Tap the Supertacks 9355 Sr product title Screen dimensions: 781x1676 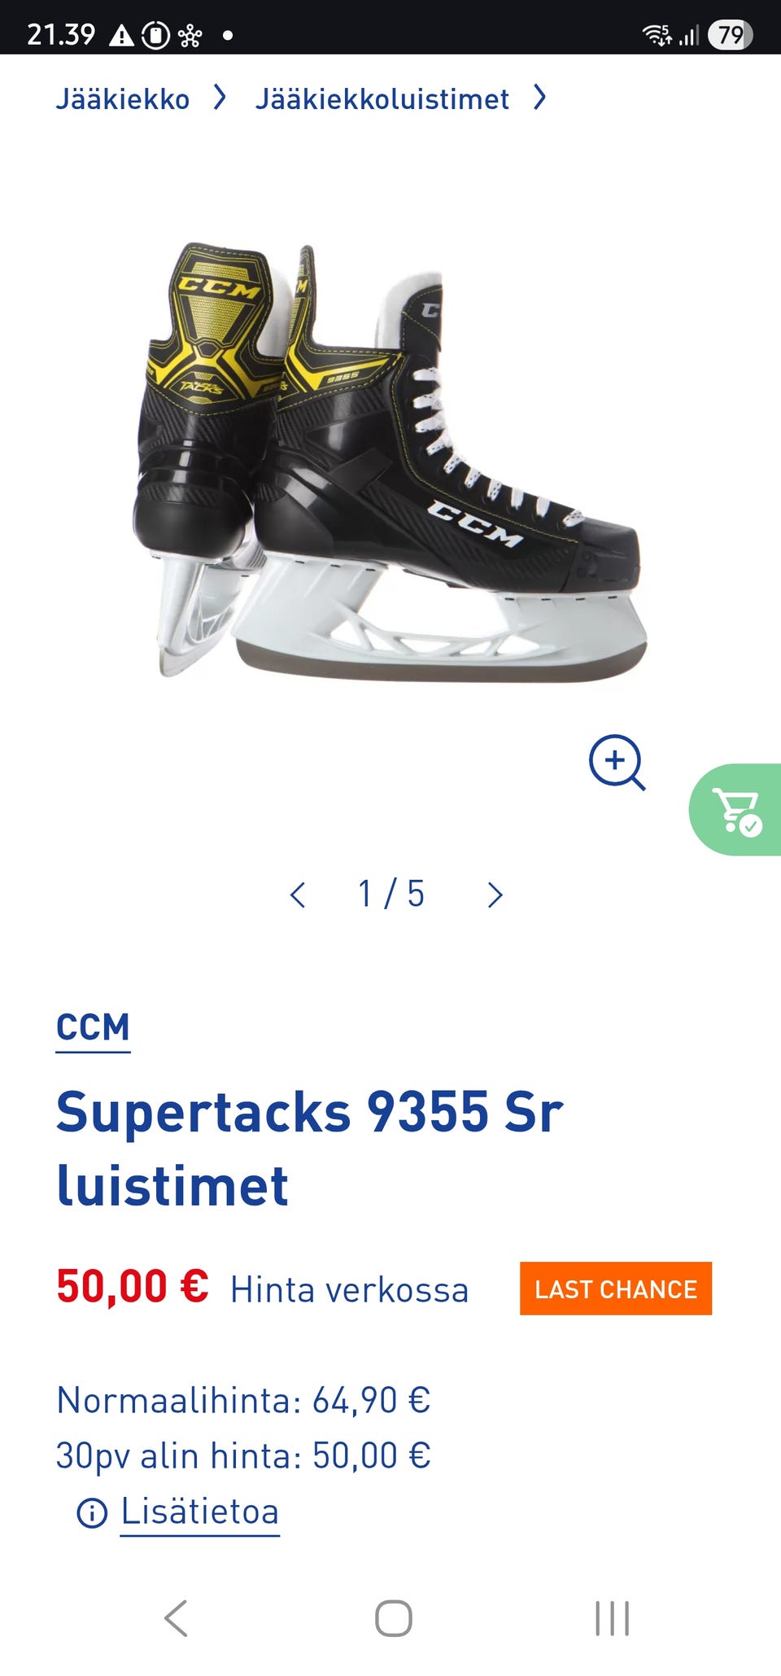[x=310, y=1149]
